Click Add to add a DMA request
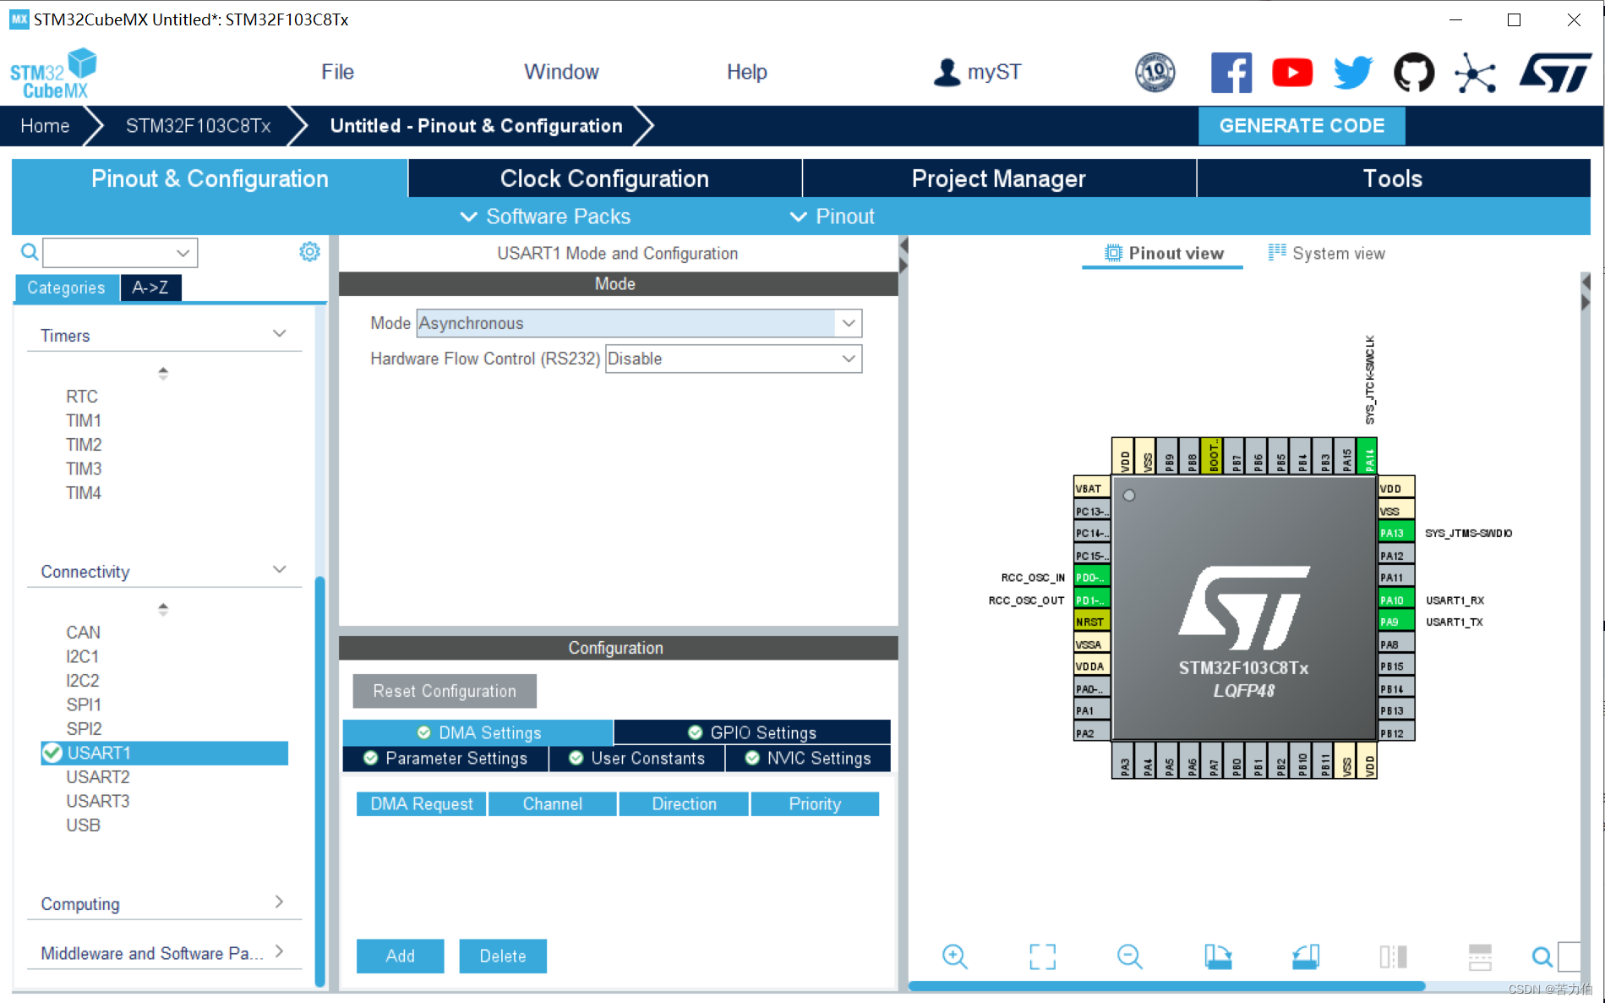Viewport: 1605px width, 1003px height. pos(400,956)
